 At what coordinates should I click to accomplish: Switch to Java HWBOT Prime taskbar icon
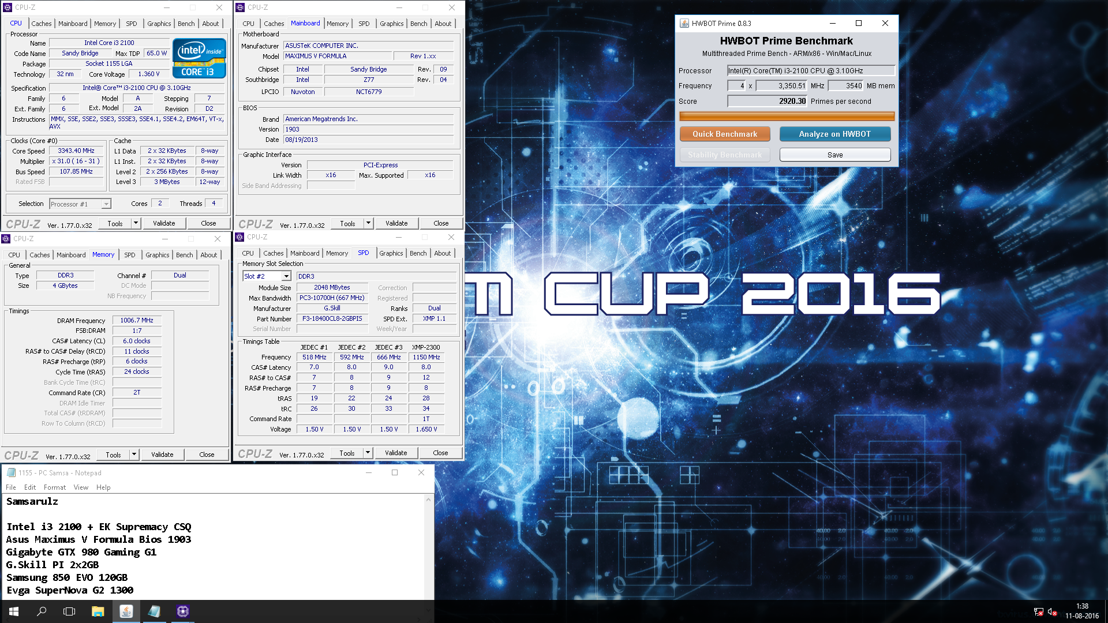[126, 611]
